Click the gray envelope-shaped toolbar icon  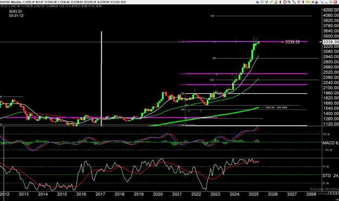click(331, 2)
